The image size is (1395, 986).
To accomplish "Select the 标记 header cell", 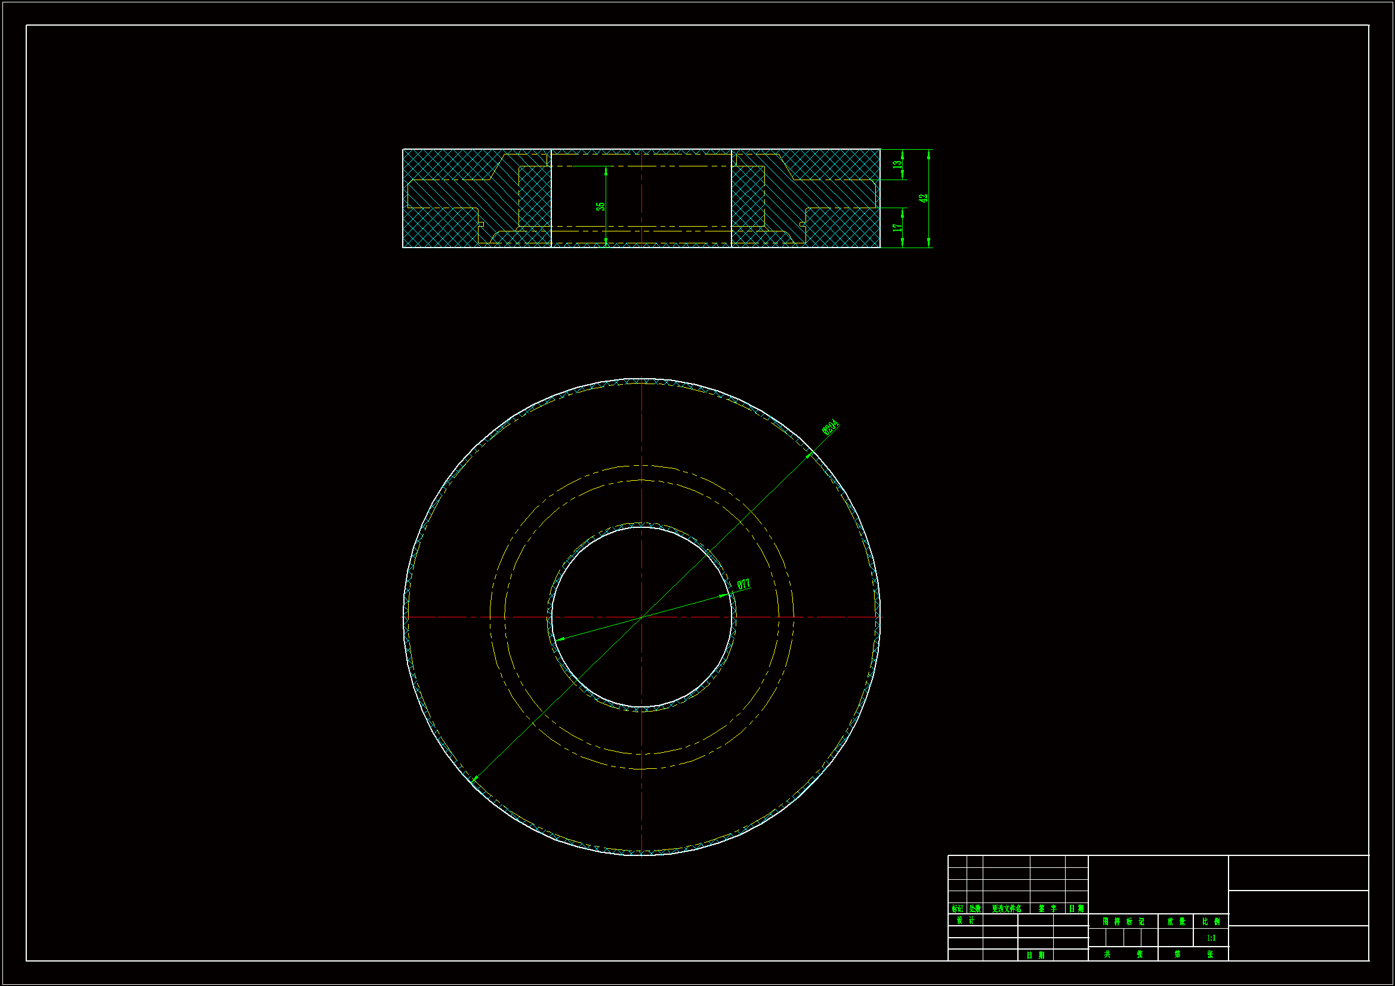I will [957, 909].
